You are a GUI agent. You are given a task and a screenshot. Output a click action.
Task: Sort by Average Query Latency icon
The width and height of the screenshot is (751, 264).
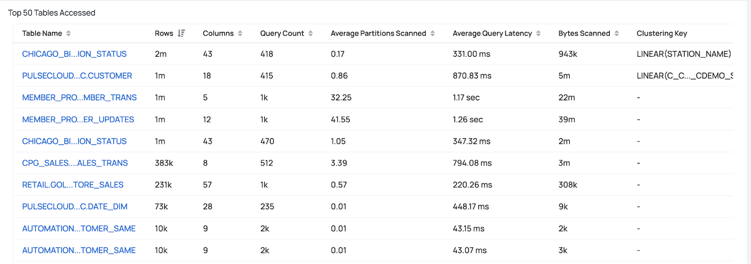(538, 33)
